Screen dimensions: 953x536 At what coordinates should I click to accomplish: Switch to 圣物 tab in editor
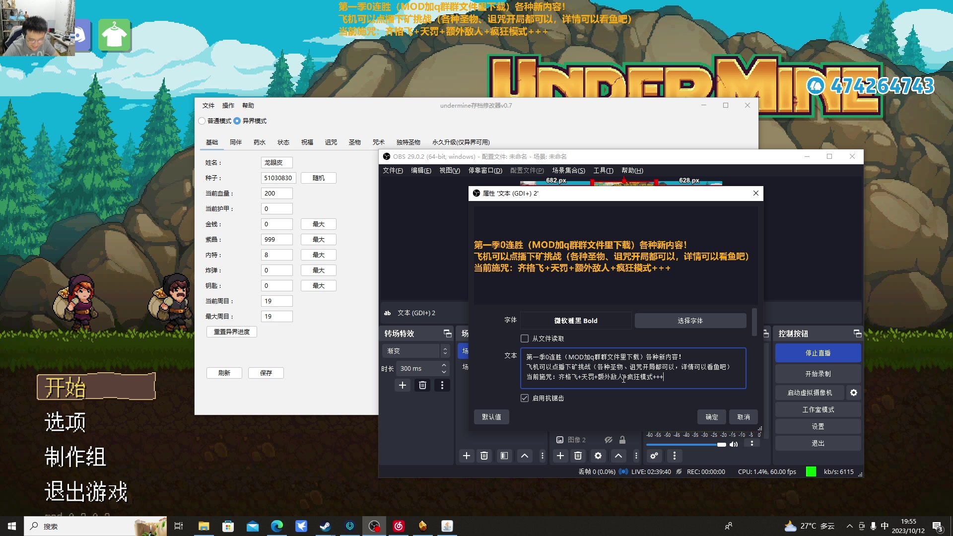pos(355,142)
